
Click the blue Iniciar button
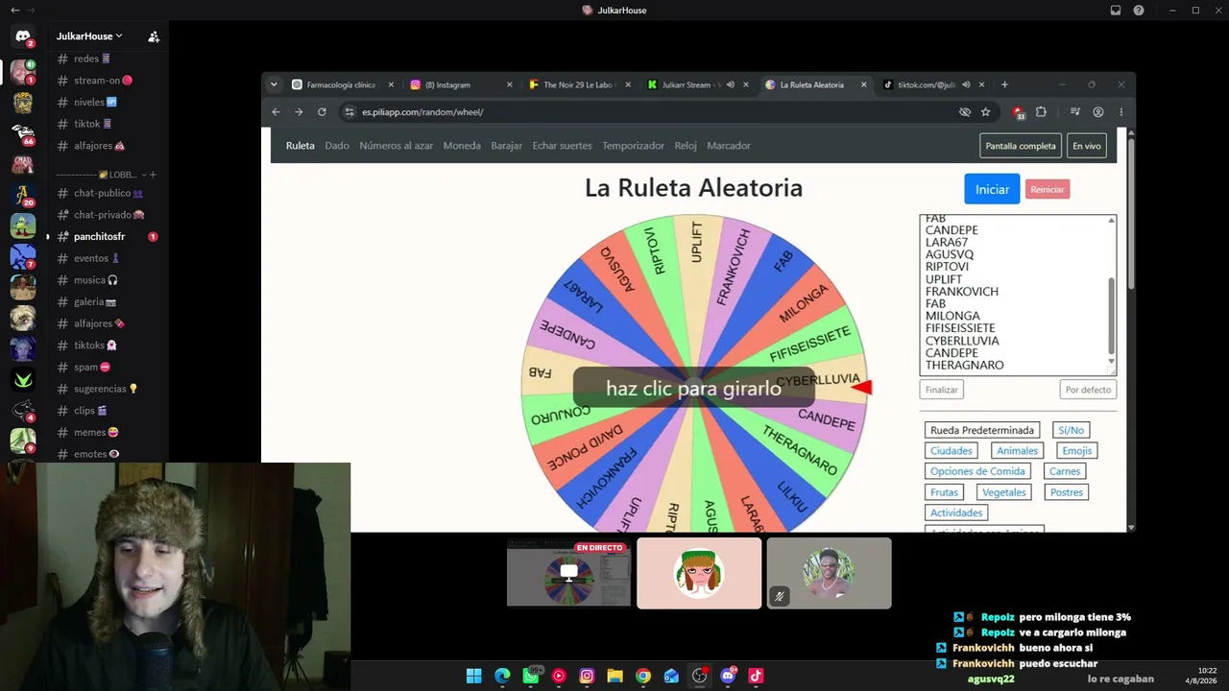[x=992, y=189]
